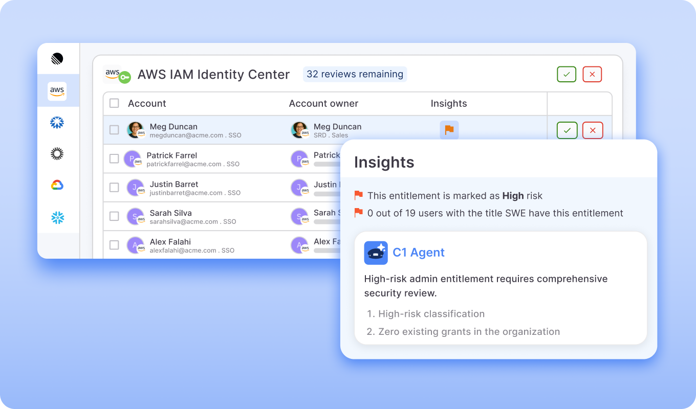Image resolution: width=696 pixels, height=409 pixels.
Task: Check the box for Meg Duncan
Action: (115, 130)
